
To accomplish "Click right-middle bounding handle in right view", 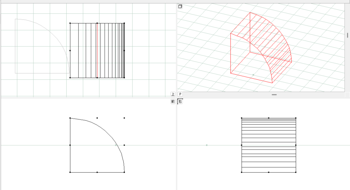I will (296, 145).
